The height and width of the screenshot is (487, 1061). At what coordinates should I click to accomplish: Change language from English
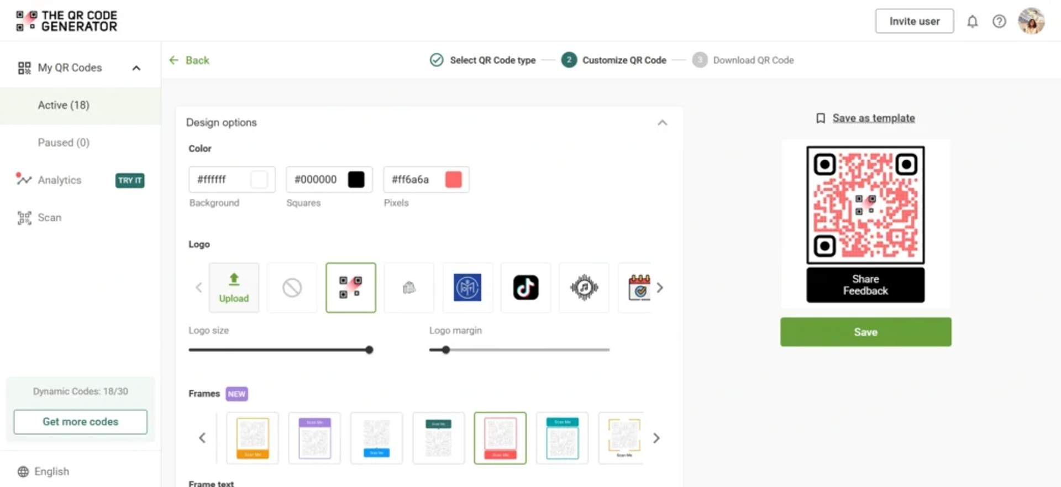(51, 472)
